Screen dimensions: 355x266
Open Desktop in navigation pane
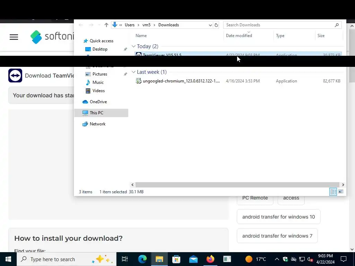pos(100,49)
